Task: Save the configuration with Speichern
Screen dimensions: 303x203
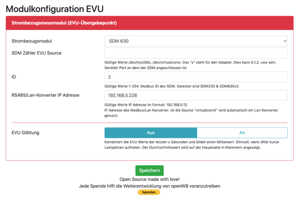Action: tap(149, 170)
